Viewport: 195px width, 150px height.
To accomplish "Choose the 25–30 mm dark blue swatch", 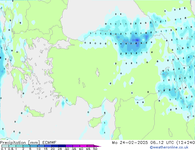I will [62, 146].
